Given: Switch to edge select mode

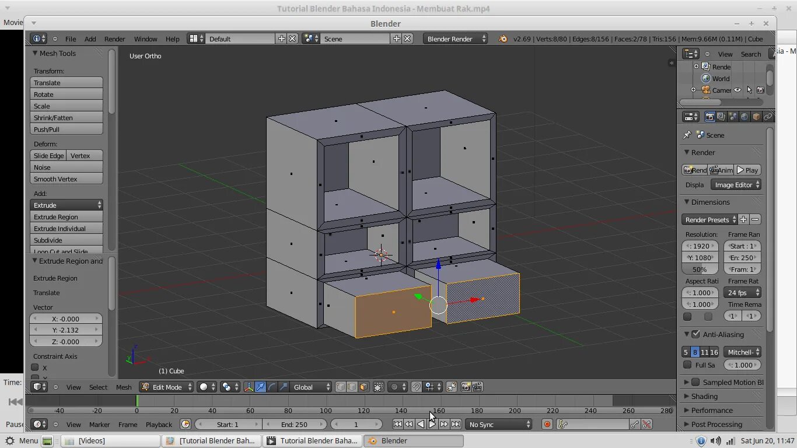Looking at the screenshot, I should point(352,387).
